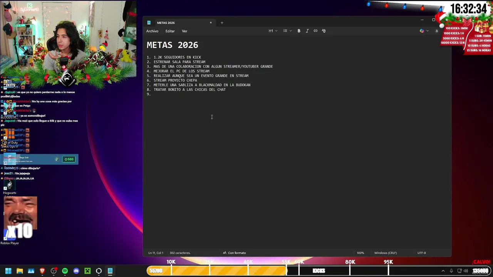
Task: Open the blue chart app in taskbar
Action: (31, 271)
